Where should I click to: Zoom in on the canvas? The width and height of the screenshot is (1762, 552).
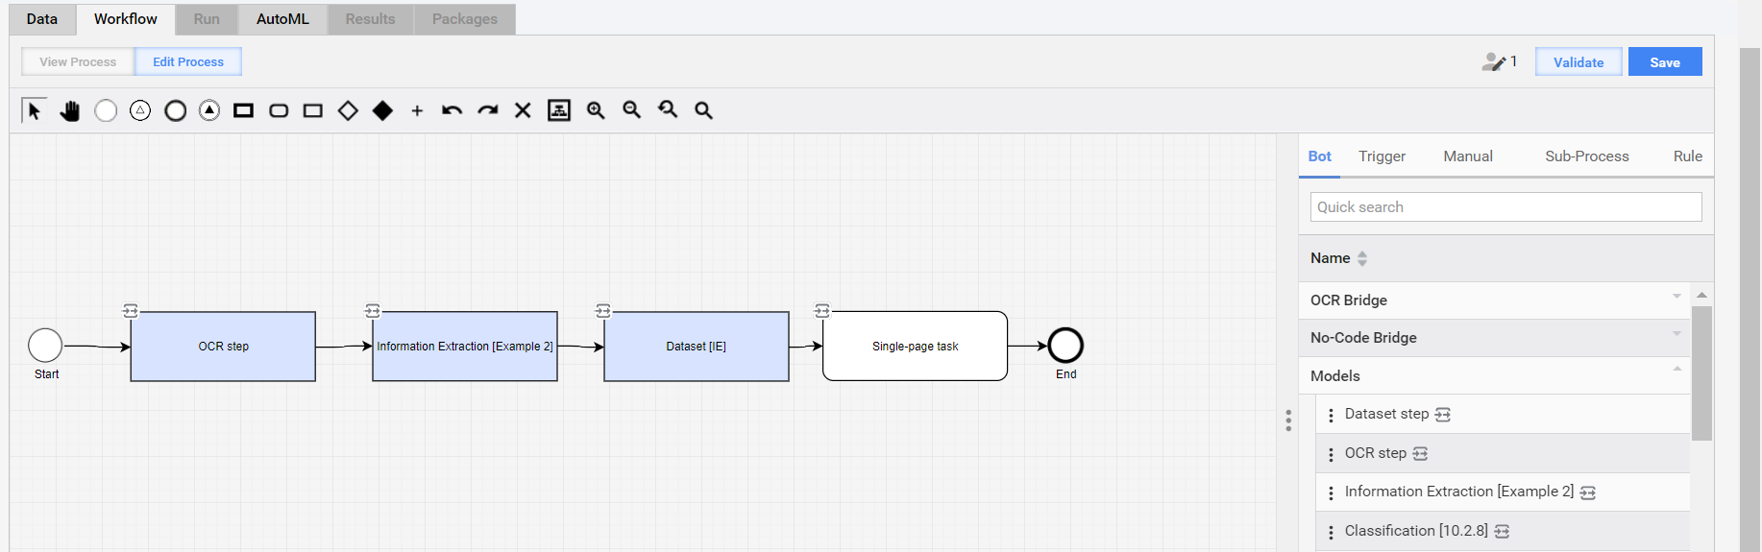pyautogui.click(x=596, y=110)
